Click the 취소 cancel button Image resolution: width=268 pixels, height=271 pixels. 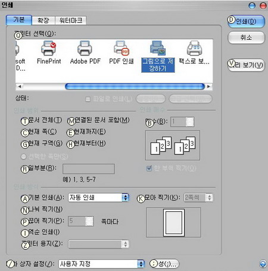(246, 38)
